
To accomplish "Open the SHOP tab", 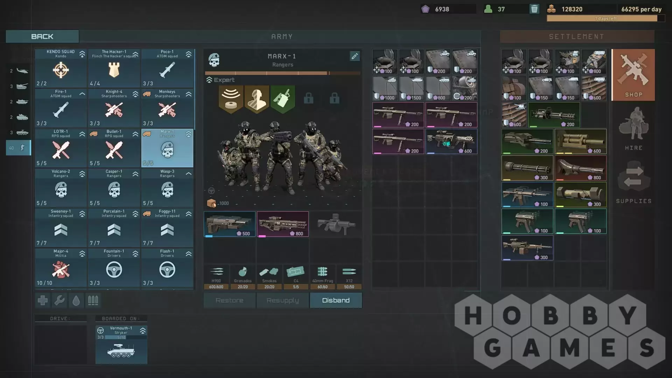I will tap(633, 75).
